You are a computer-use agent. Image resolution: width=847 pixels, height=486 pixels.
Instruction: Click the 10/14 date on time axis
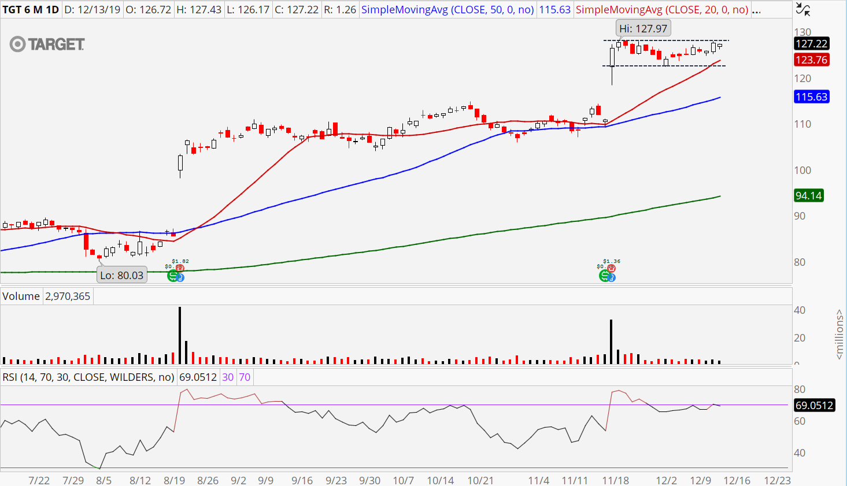[x=441, y=480]
